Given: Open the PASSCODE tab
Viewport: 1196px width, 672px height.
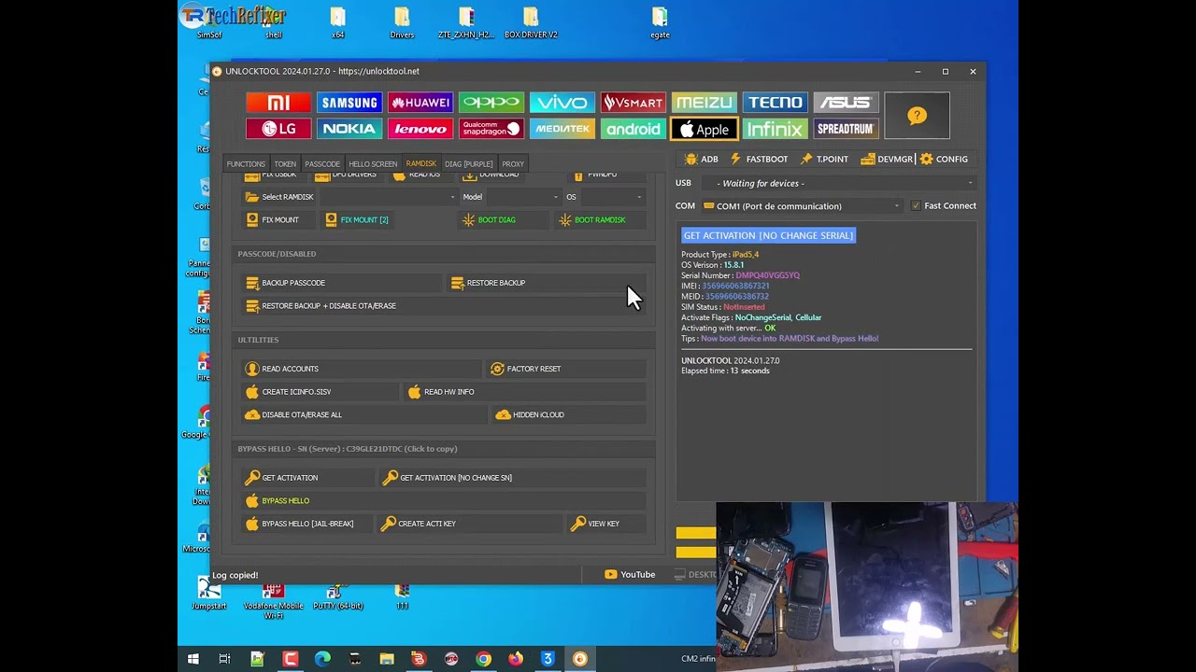Looking at the screenshot, I should tap(322, 164).
